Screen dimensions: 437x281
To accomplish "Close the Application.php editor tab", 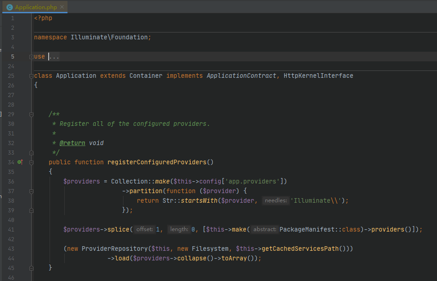I will pyautogui.click(x=62, y=7).
